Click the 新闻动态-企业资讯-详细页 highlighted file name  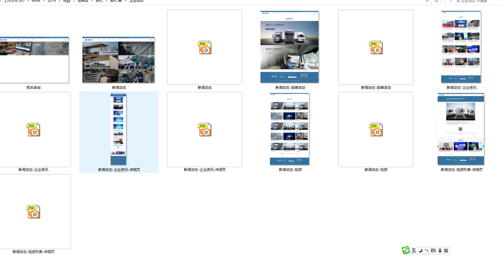[x=119, y=170]
